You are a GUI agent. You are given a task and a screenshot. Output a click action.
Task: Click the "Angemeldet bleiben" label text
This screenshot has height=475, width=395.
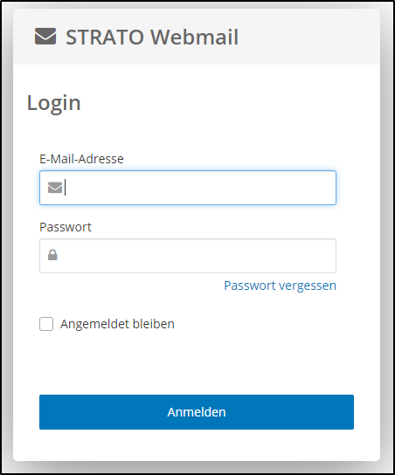[117, 324]
